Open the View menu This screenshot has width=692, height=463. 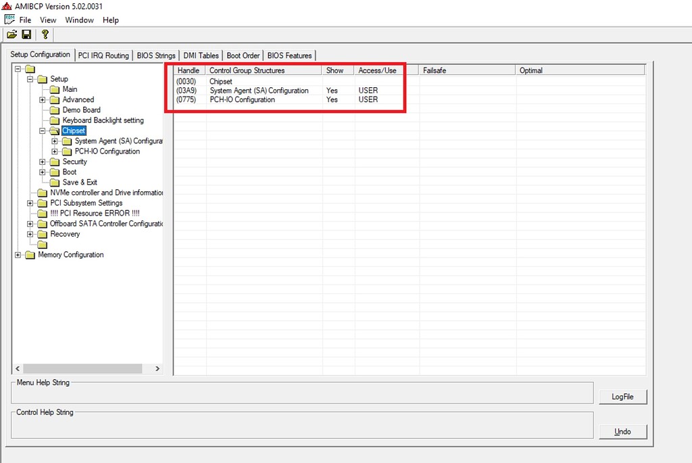pos(47,20)
